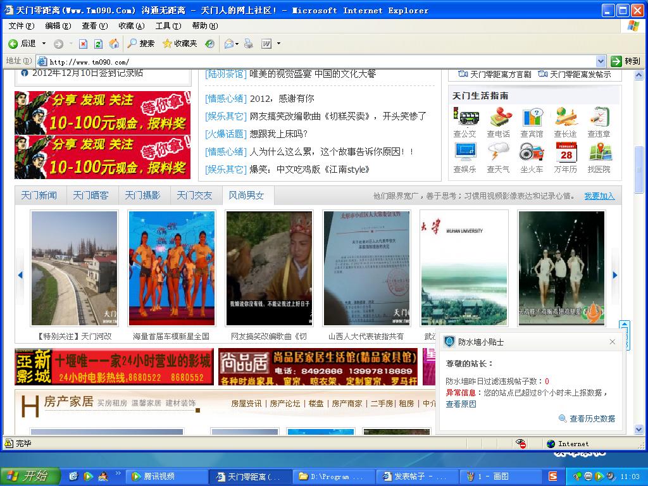Select the 天门交友 tab
648x486 pixels.
point(194,196)
